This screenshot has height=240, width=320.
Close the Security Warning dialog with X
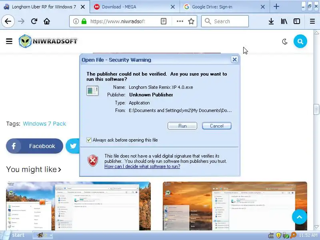coord(234,59)
